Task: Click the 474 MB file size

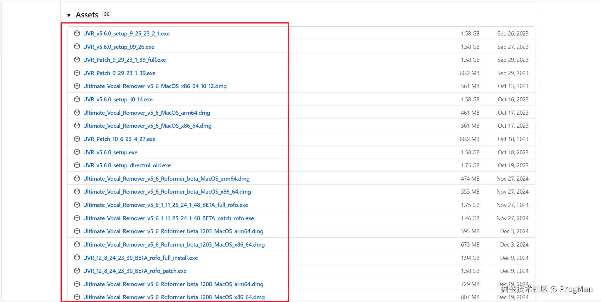Action: (x=470, y=179)
